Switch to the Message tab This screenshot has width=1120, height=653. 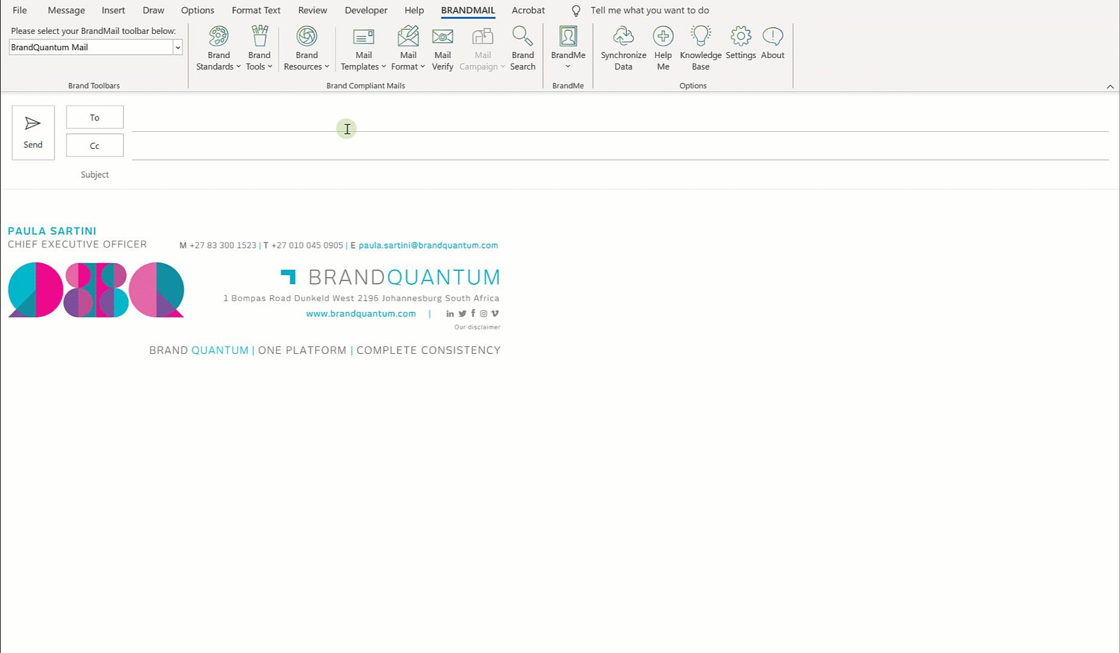pos(67,10)
